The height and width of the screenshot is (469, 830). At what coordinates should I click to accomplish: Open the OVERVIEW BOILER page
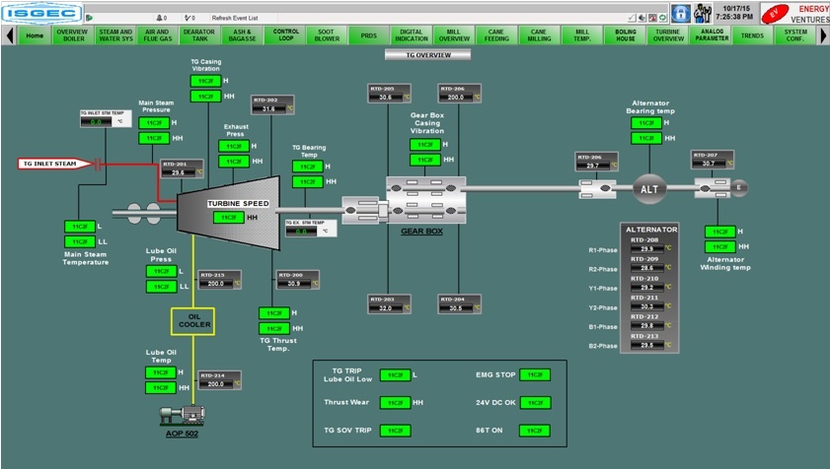(x=72, y=35)
